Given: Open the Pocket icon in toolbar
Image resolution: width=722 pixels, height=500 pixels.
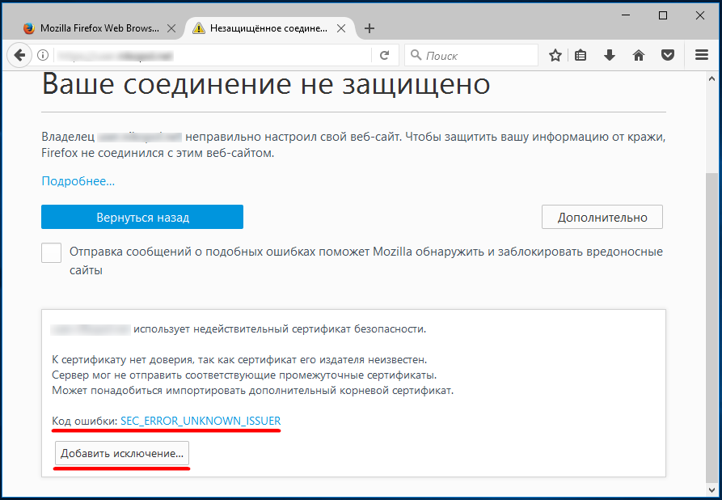Looking at the screenshot, I should pyautogui.click(x=668, y=56).
